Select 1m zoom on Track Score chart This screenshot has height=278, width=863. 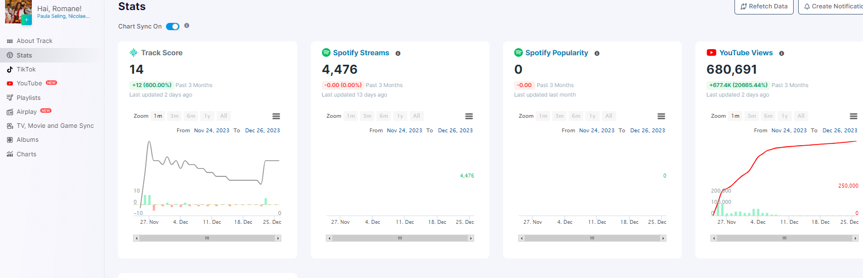(x=158, y=116)
